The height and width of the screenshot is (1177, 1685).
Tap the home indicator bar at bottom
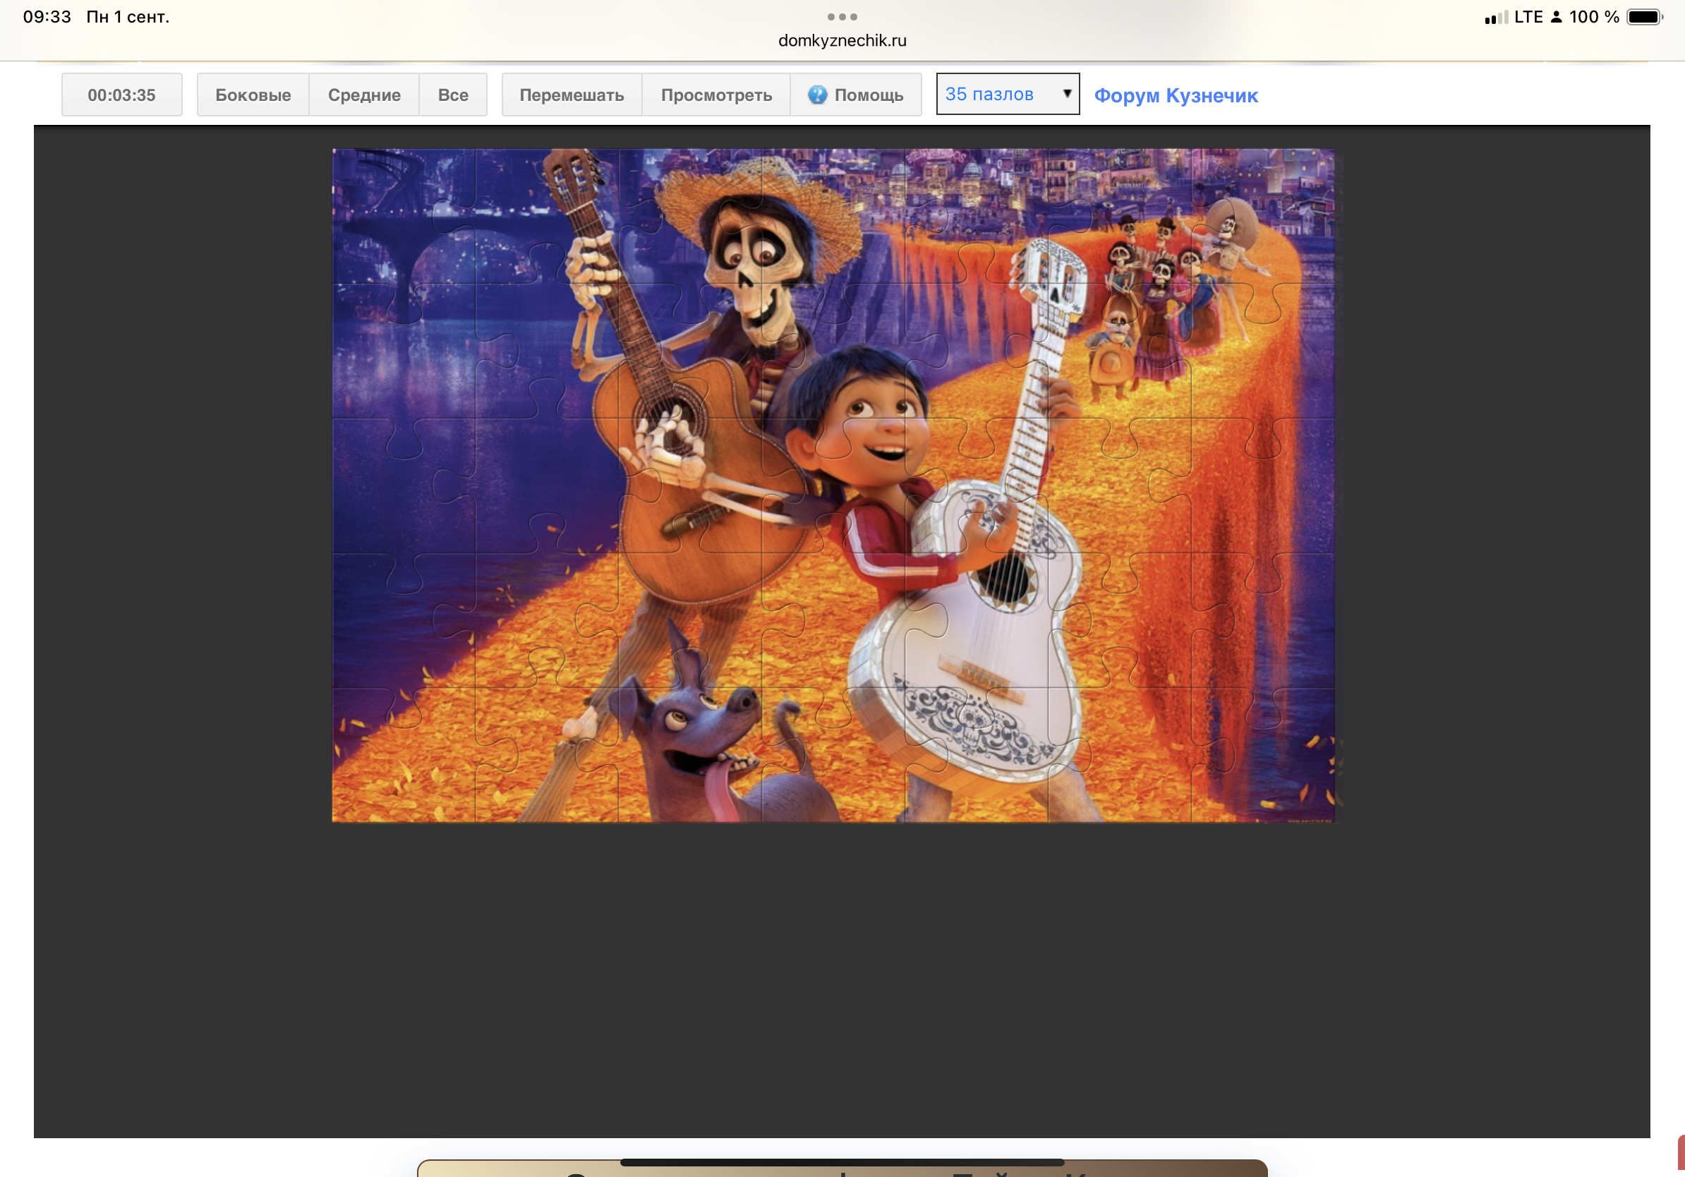click(x=842, y=1161)
